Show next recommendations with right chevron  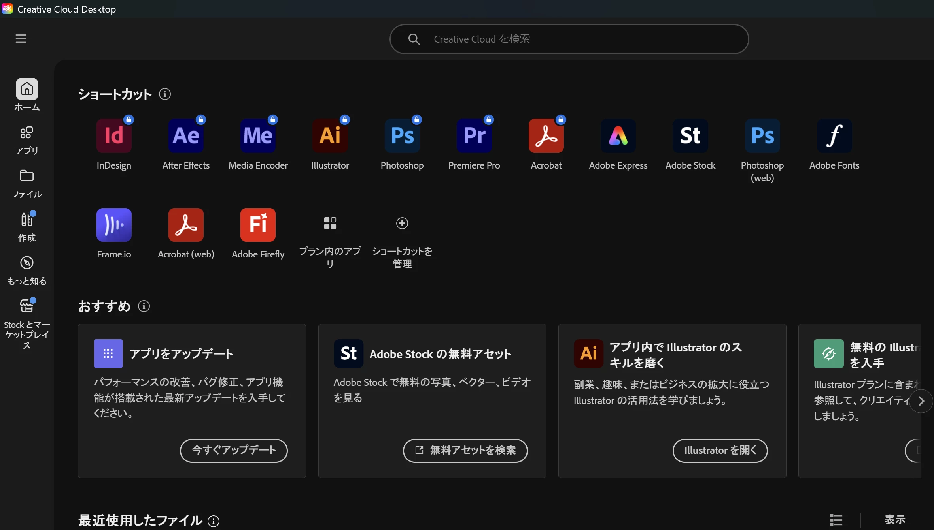tap(921, 401)
